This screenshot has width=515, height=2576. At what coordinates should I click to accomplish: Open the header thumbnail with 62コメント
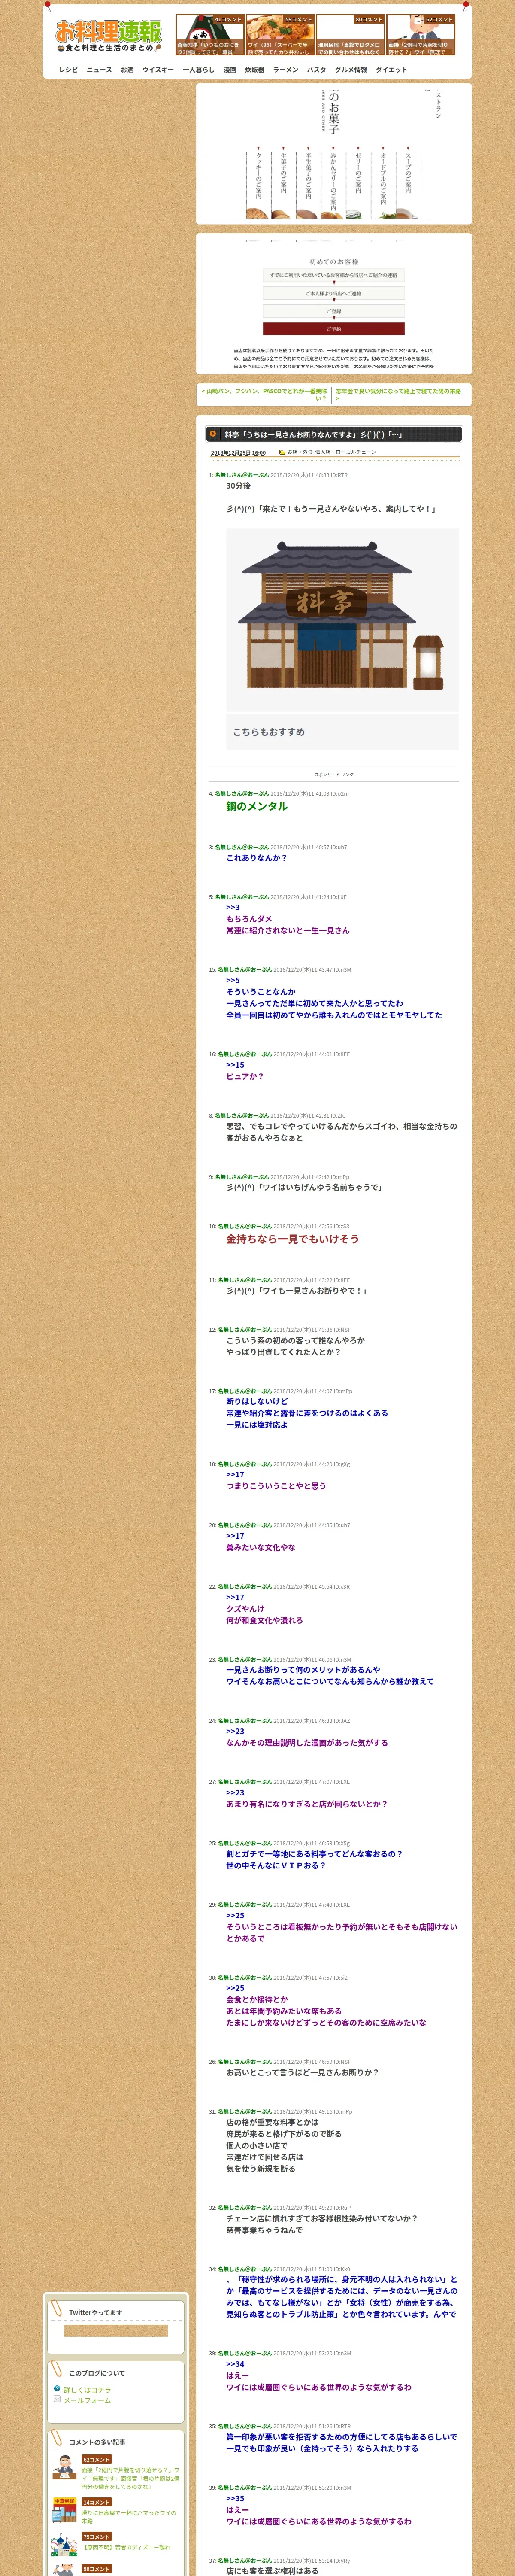(x=421, y=35)
